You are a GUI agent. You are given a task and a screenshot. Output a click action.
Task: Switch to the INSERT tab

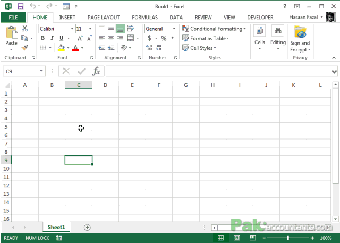(67, 18)
